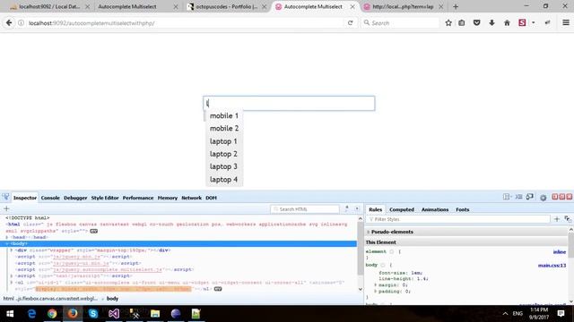Click the site information icon in the address bar
The height and width of the screenshot is (322, 574).
[21, 22]
